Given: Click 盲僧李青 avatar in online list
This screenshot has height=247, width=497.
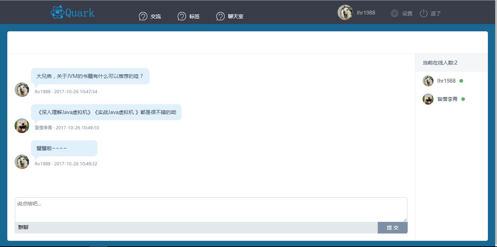Looking at the screenshot, I should click(428, 99).
